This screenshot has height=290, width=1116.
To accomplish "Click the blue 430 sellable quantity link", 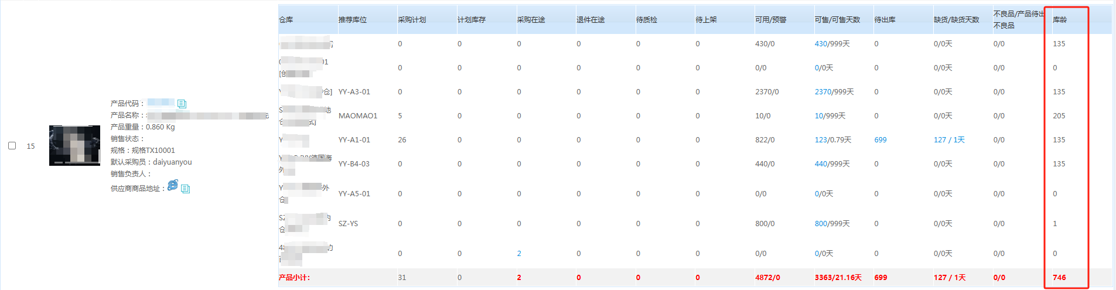I will (821, 44).
